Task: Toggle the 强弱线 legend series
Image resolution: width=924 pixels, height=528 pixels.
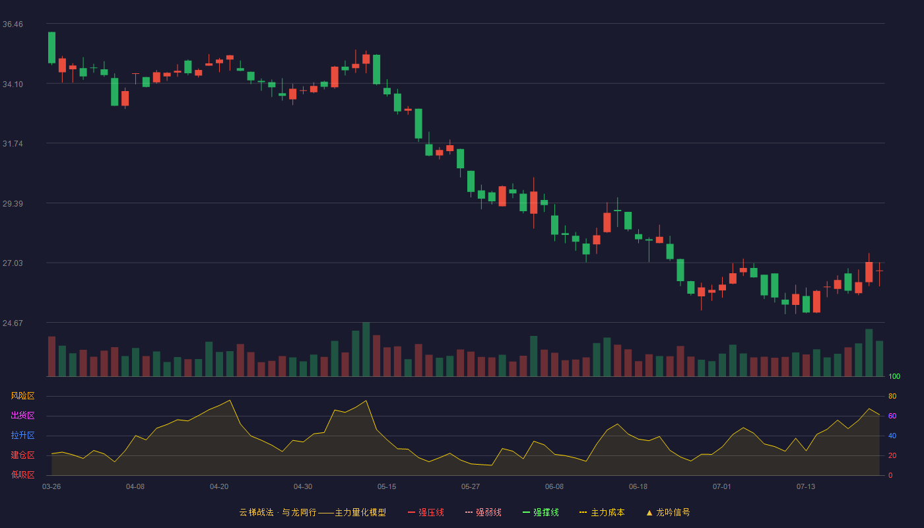Action: [483, 512]
